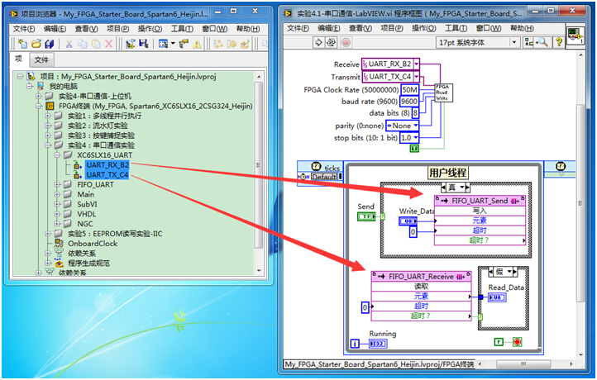Expand the FIFO_UART folder in project tree
Image resolution: width=597 pixels, height=380 pixels.
(x=57, y=184)
